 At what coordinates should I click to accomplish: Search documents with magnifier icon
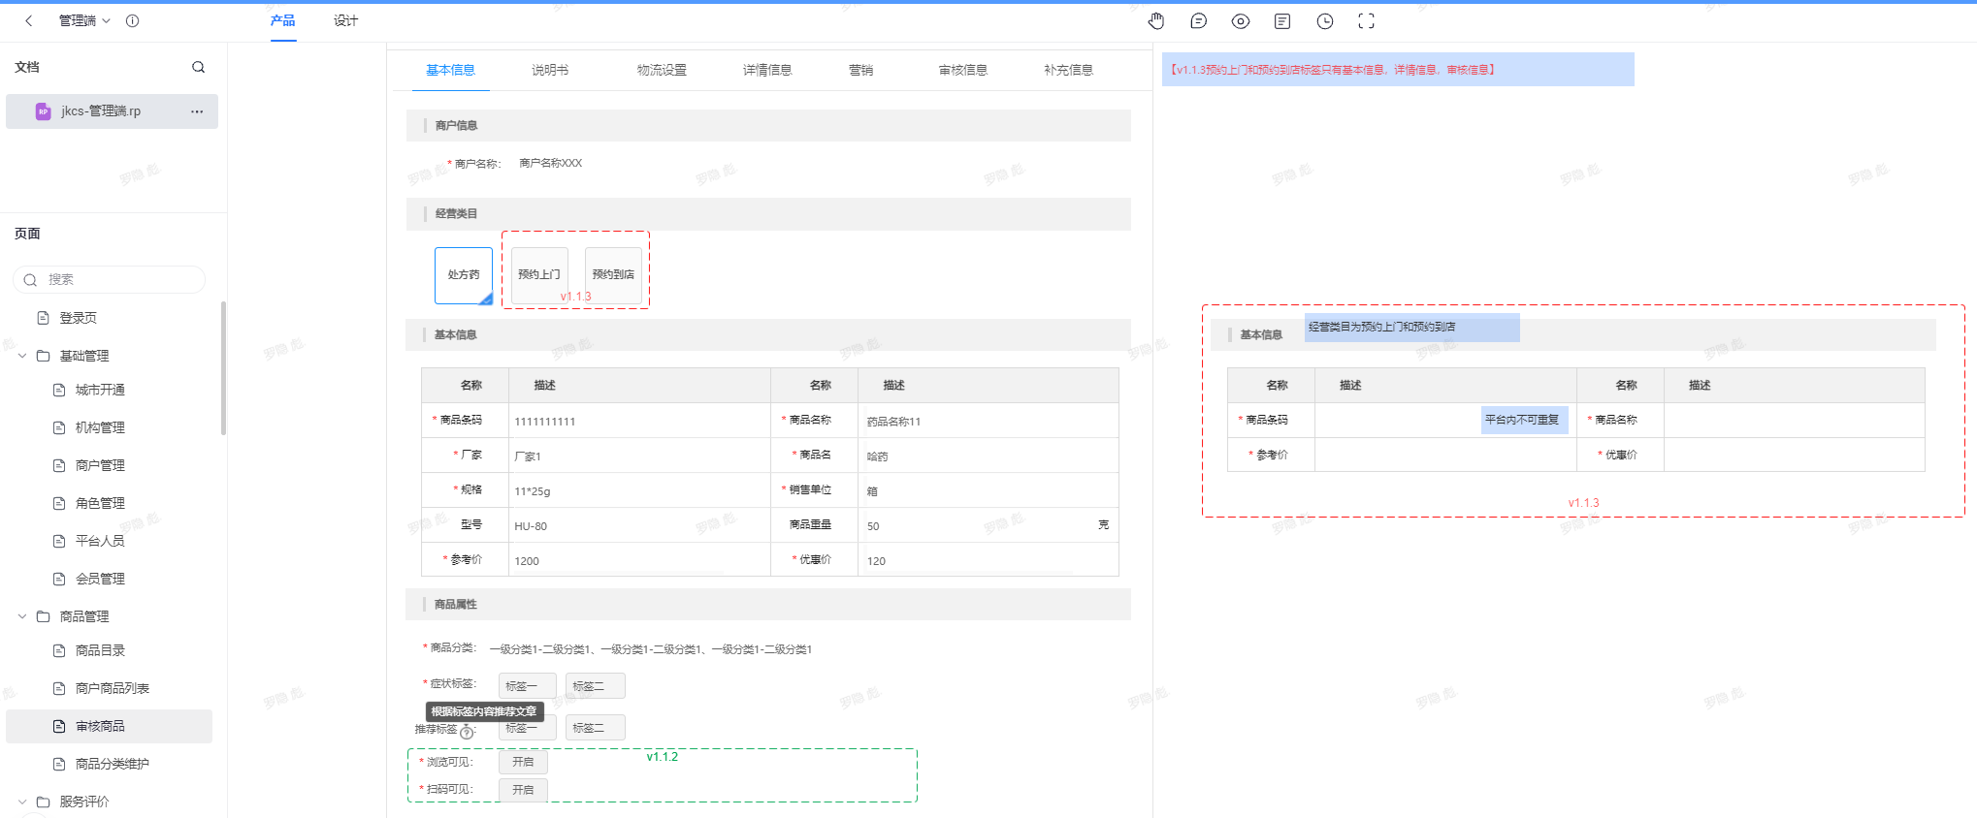click(199, 67)
